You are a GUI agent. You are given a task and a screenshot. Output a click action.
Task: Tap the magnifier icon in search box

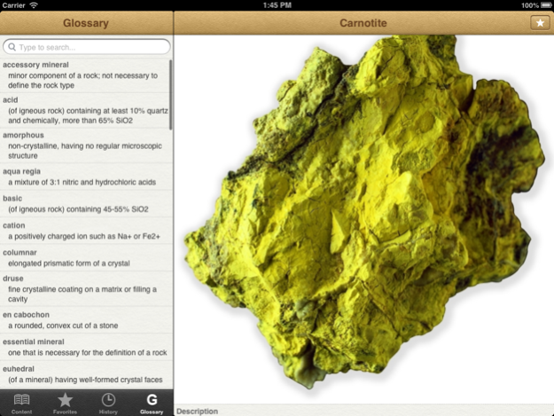click(12, 47)
